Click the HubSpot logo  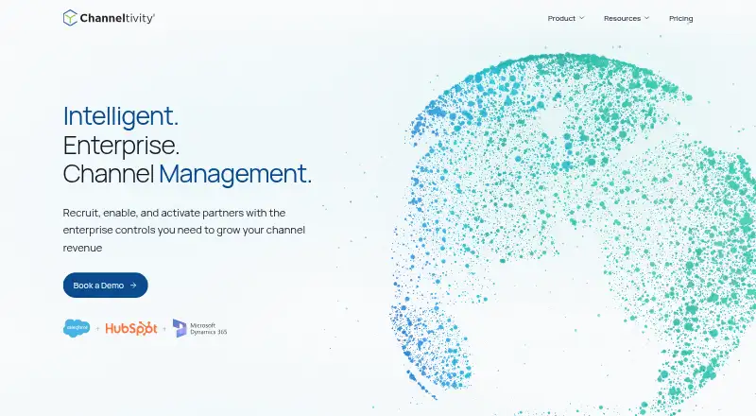[x=131, y=328]
